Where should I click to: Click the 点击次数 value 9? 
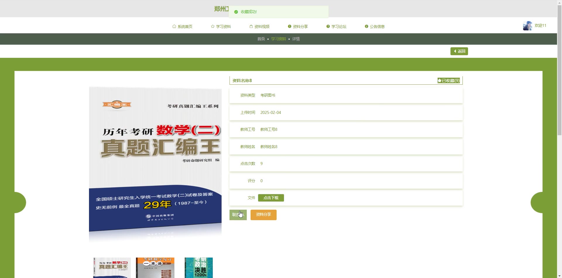coord(261,164)
